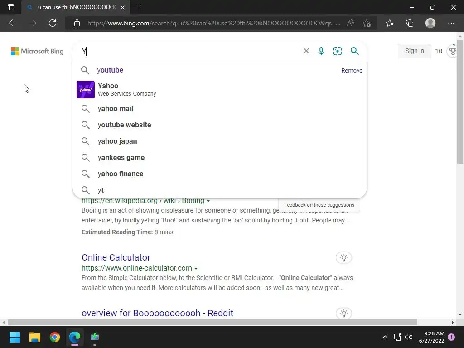Screen dimensions: 464x348
Task: Click the Bing search text field
Action: (189, 51)
